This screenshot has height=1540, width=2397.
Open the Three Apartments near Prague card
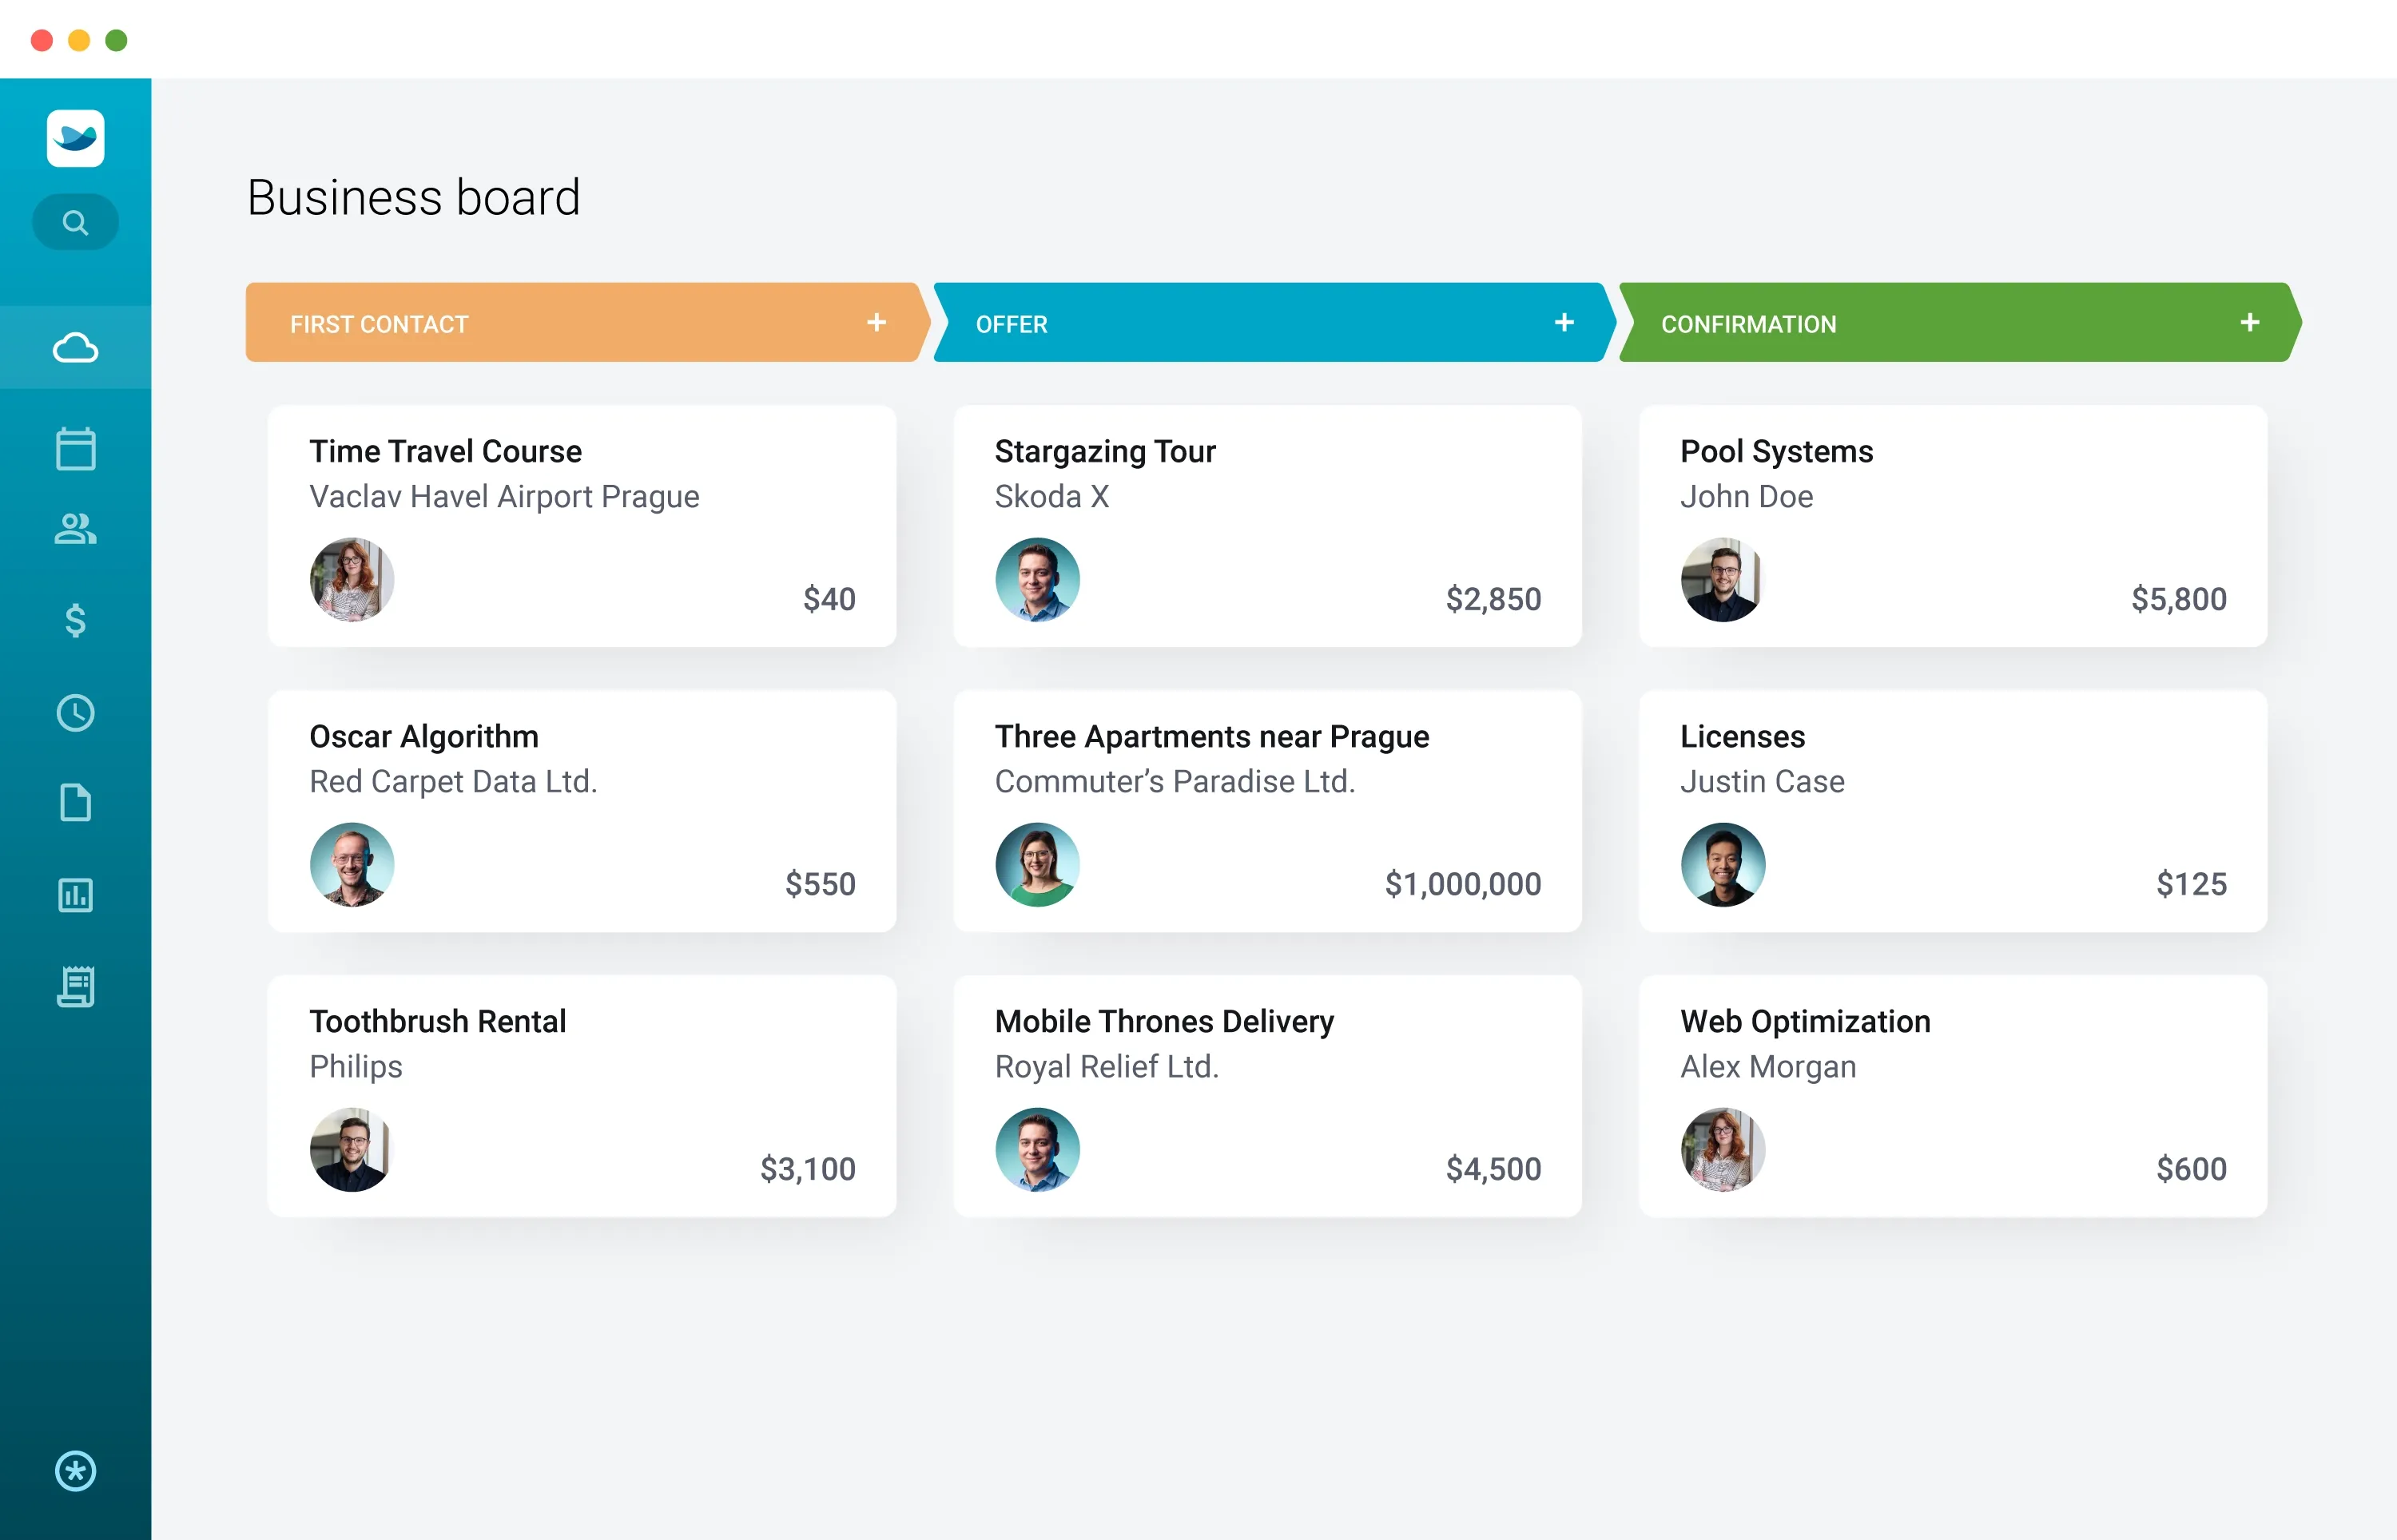point(1266,810)
